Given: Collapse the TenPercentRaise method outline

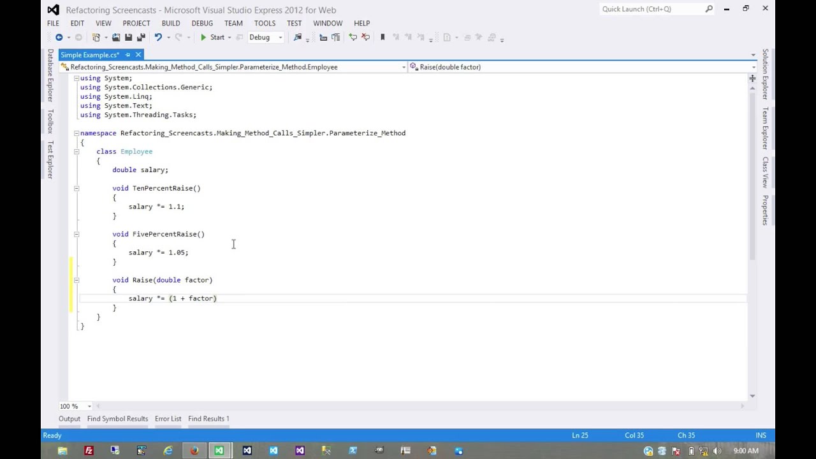Looking at the screenshot, I should (x=76, y=188).
